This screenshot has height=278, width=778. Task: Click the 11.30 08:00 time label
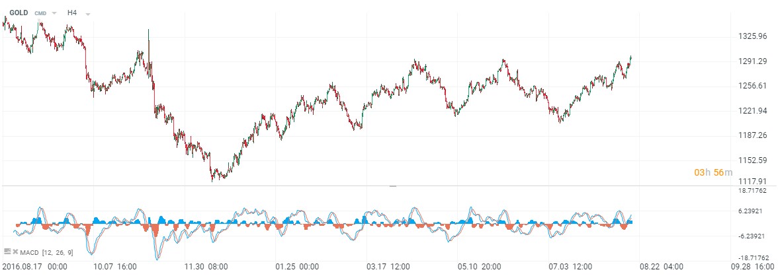tap(205, 267)
